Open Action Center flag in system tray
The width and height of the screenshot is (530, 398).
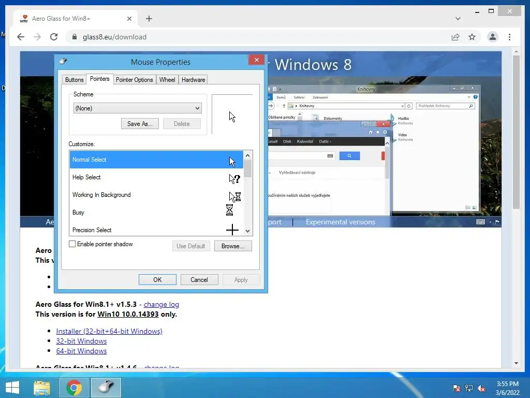(457, 388)
